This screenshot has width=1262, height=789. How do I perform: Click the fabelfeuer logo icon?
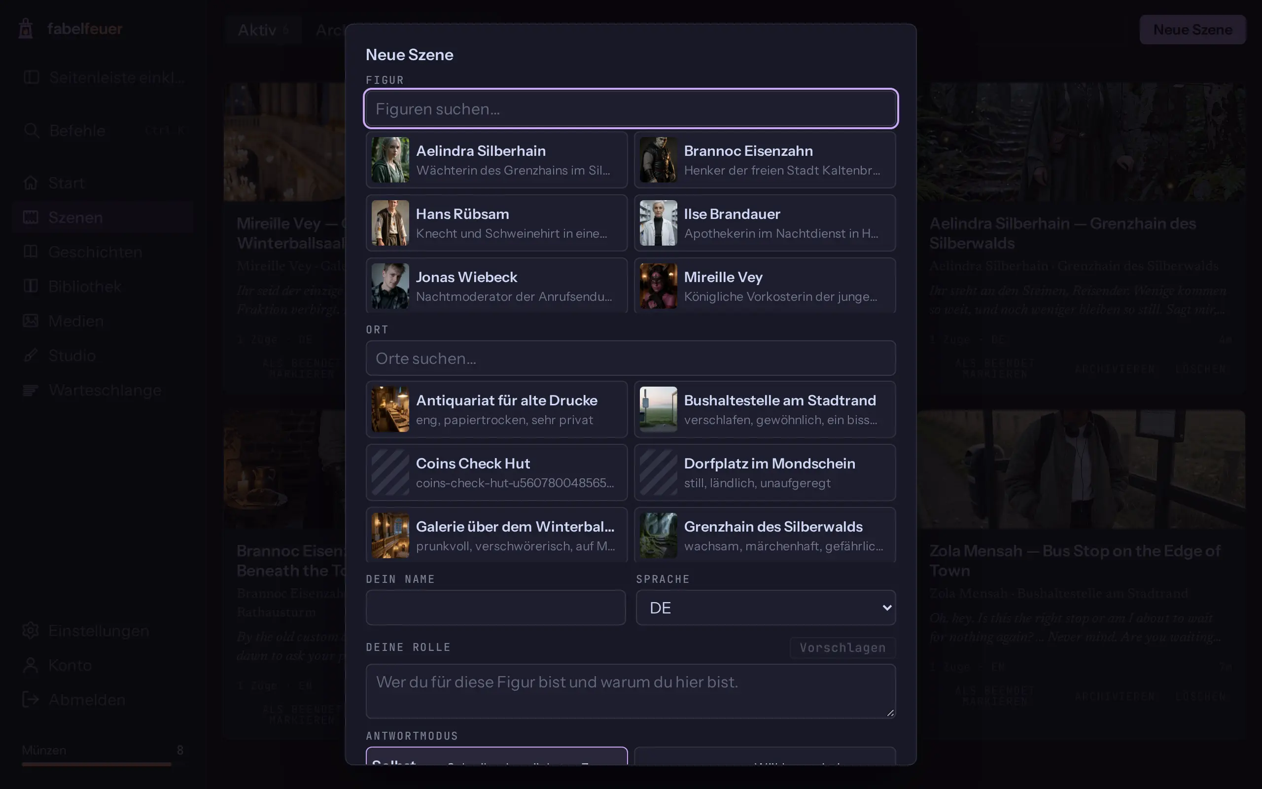(x=26, y=28)
